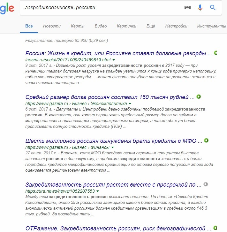Start voice search with the microphone icon
The image size is (227, 232).
(200, 8)
